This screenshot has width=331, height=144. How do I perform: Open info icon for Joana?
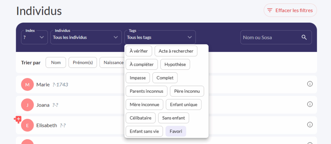coord(310,104)
